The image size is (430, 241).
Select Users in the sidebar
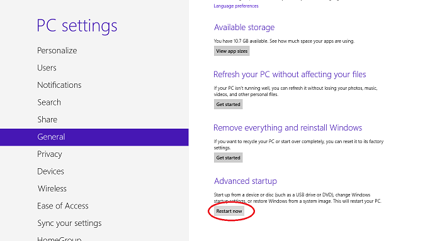pyautogui.click(x=47, y=68)
